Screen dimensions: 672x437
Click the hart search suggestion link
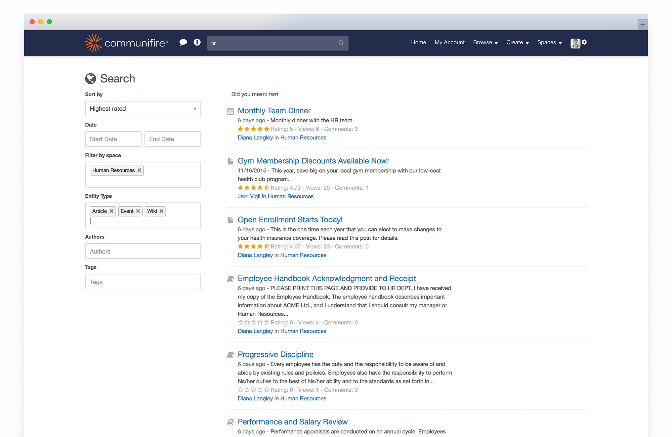pos(273,94)
